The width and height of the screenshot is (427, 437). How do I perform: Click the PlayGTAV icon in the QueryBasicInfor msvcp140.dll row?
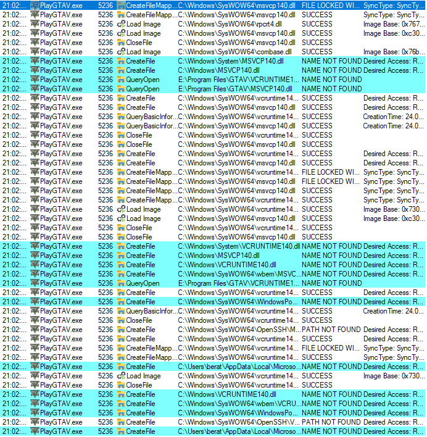pyautogui.click(x=35, y=126)
